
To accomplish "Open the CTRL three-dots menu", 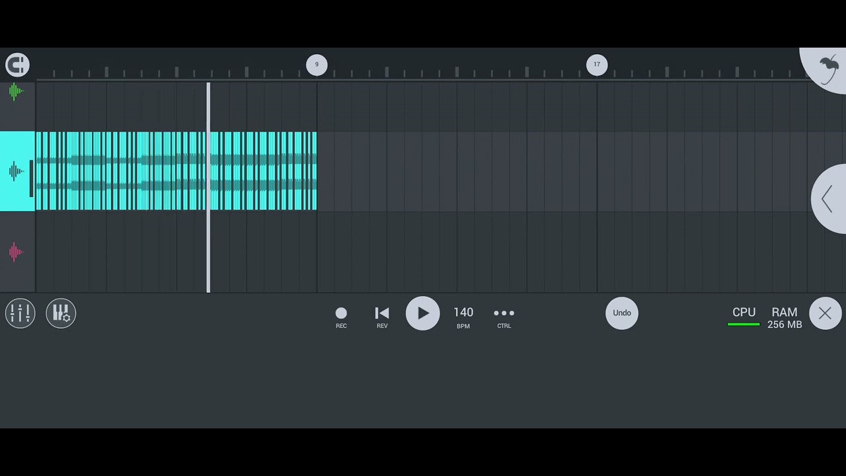I will [x=504, y=317].
